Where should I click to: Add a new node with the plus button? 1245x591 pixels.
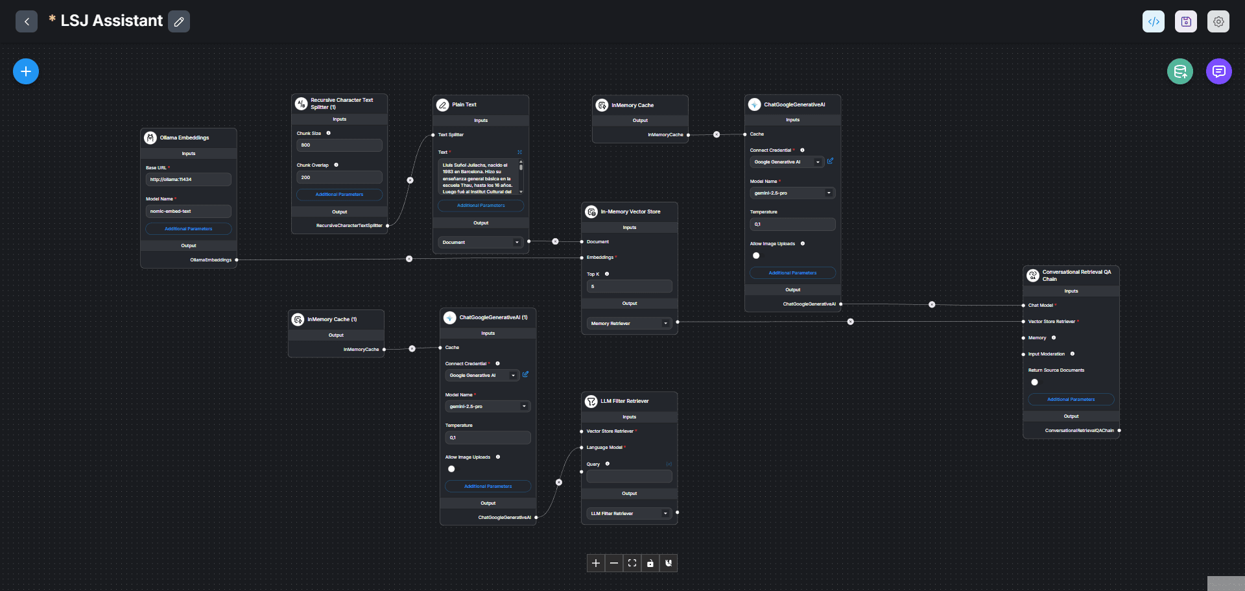[x=25, y=71]
